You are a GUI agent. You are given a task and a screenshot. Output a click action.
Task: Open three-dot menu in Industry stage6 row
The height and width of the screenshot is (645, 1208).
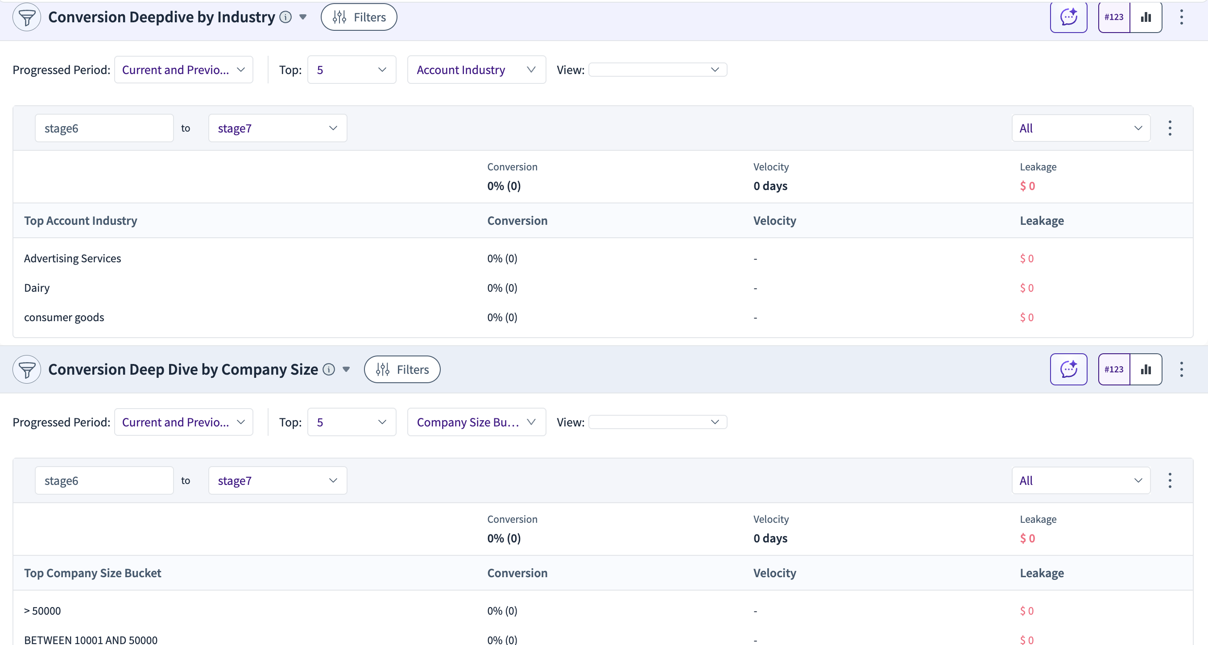pyautogui.click(x=1170, y=128)
